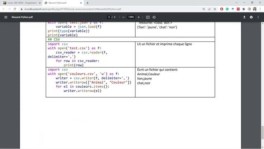Viewport: 264px width, 149px height.
Task: Open a new browser tab
Action: (87, 3)
